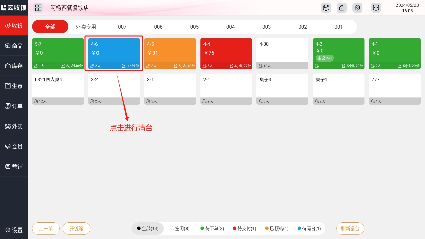Filter tables by 待下单(3) status

(212, 229)
